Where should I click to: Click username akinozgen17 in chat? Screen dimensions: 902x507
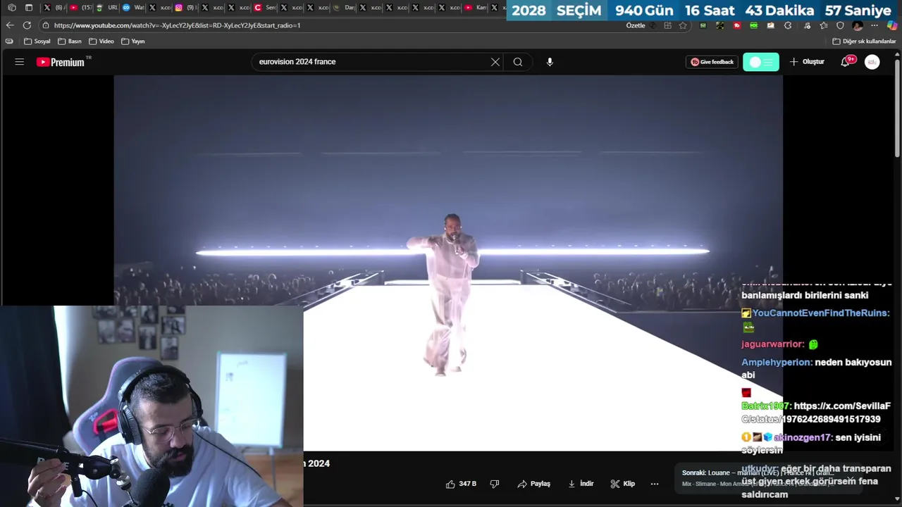click(803, 437)
